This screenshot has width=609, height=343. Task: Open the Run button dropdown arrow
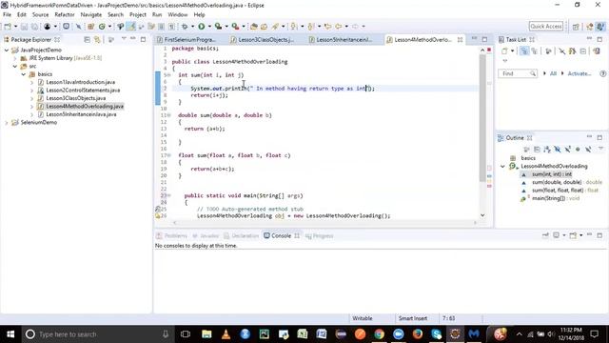point(209,27)
